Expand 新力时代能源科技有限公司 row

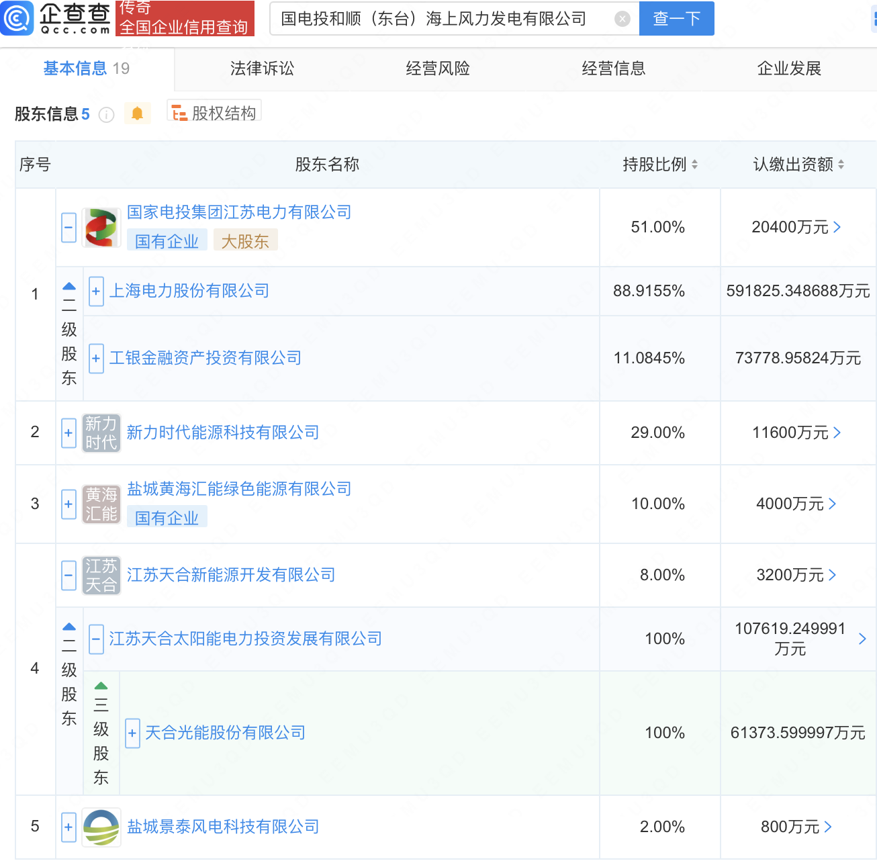point(68,433)
